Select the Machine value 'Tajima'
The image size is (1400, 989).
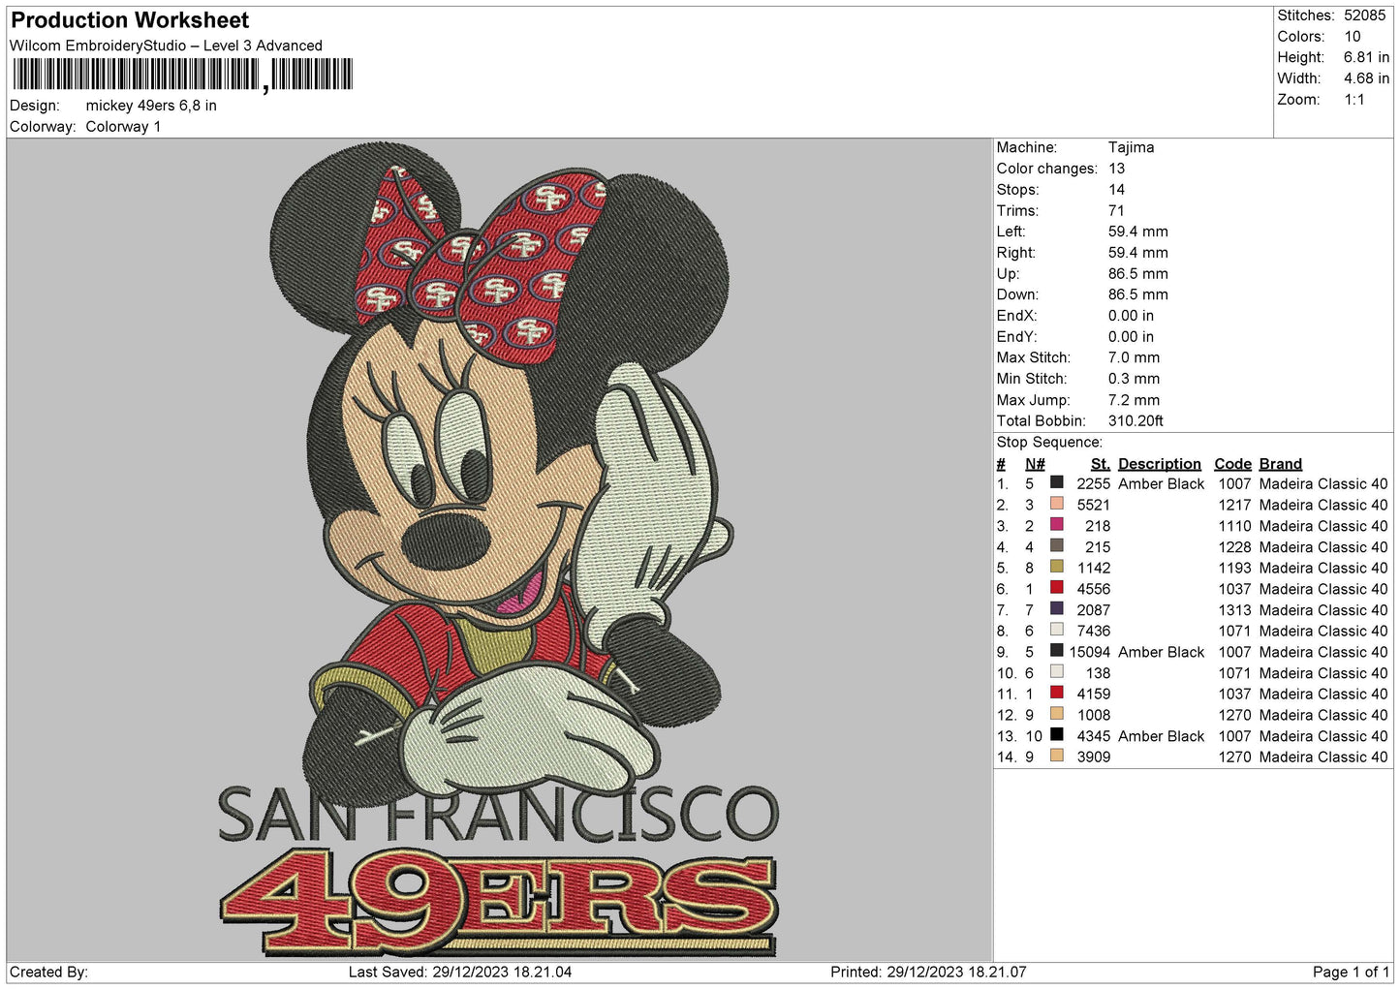[1132, 147]
